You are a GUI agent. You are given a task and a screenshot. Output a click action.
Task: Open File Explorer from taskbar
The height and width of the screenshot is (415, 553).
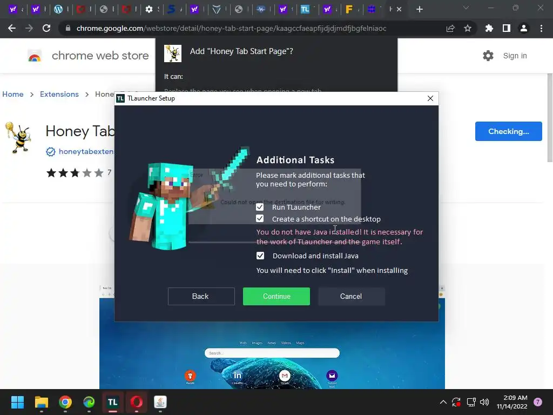pyautogui.click(x=41, y=402)
